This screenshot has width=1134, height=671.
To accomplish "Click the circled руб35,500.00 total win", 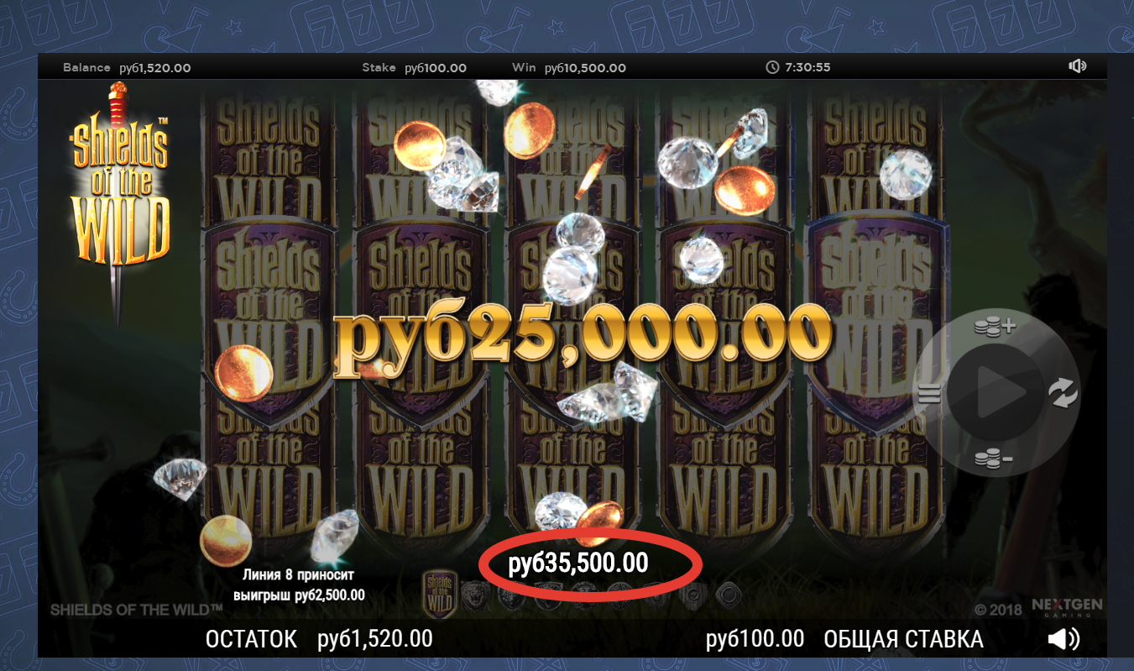I will 578,564.
